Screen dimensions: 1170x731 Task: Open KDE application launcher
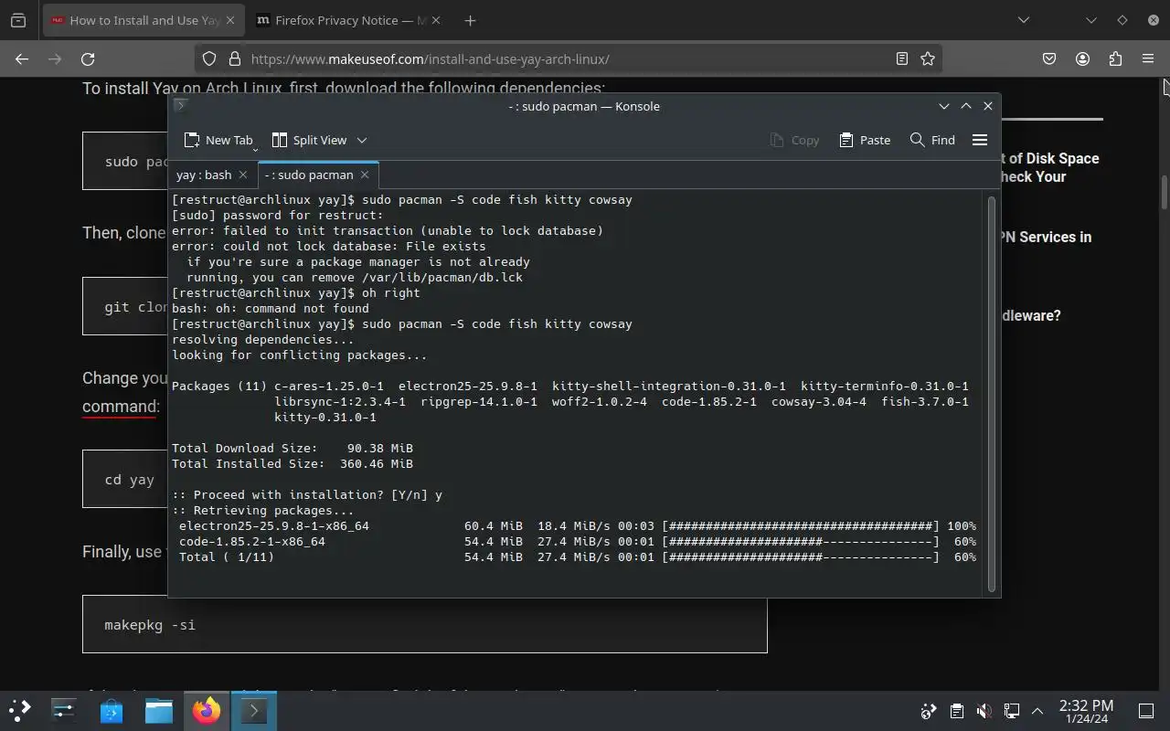(19, 710)
